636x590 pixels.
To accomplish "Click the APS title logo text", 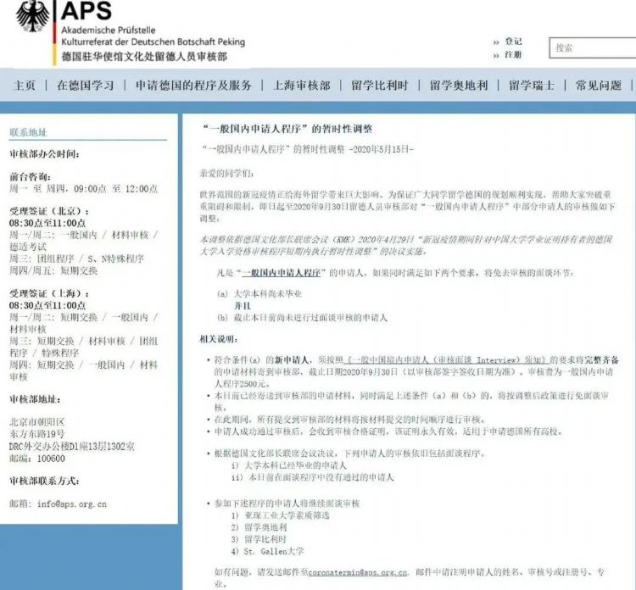I will (86, 11).
